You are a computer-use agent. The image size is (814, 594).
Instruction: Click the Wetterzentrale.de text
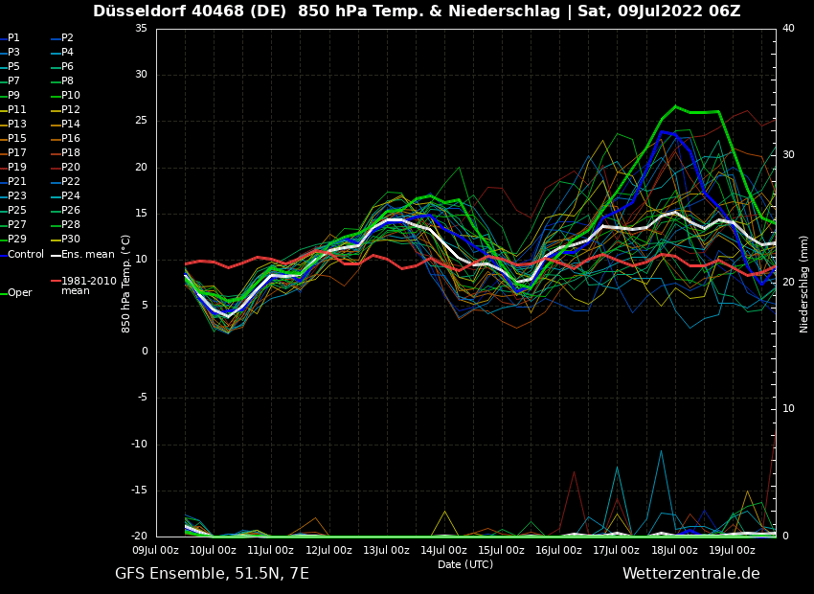point(690,574)
